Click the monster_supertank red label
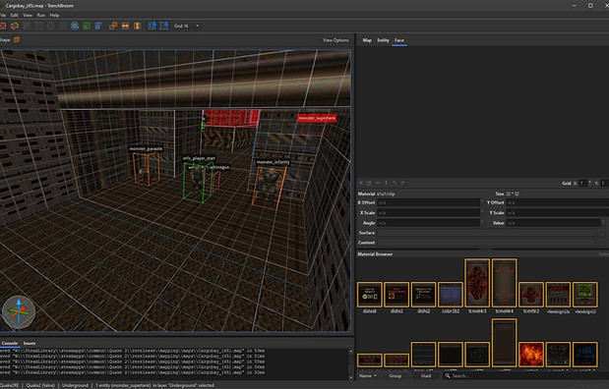This screenshot has width=609, height=389. click(317, 118)
